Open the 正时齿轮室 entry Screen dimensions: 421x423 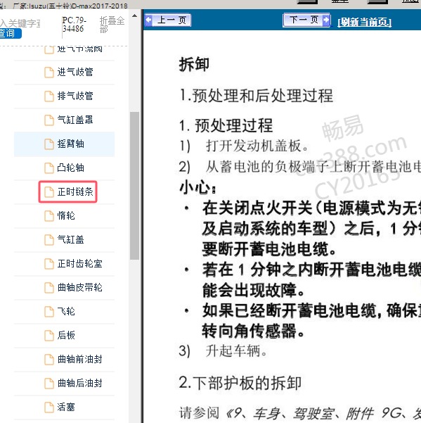[79, 263]
